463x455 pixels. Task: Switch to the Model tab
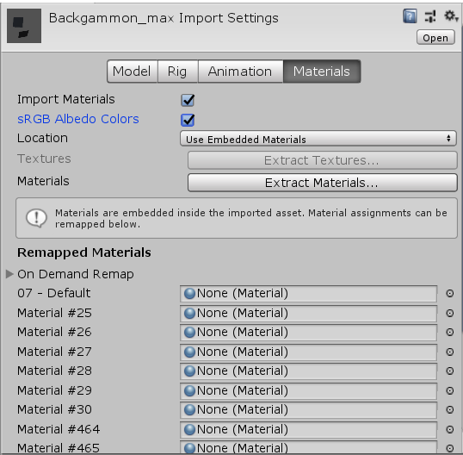click(x=133, y=72)
